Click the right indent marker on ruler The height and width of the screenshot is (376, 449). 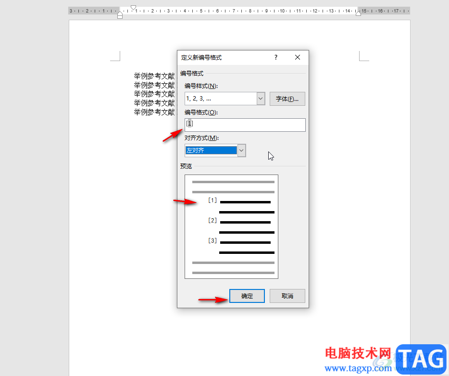358,13
